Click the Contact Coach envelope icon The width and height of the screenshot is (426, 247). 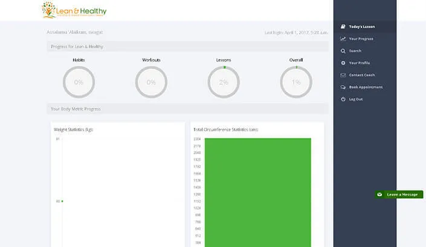[343, 75]
